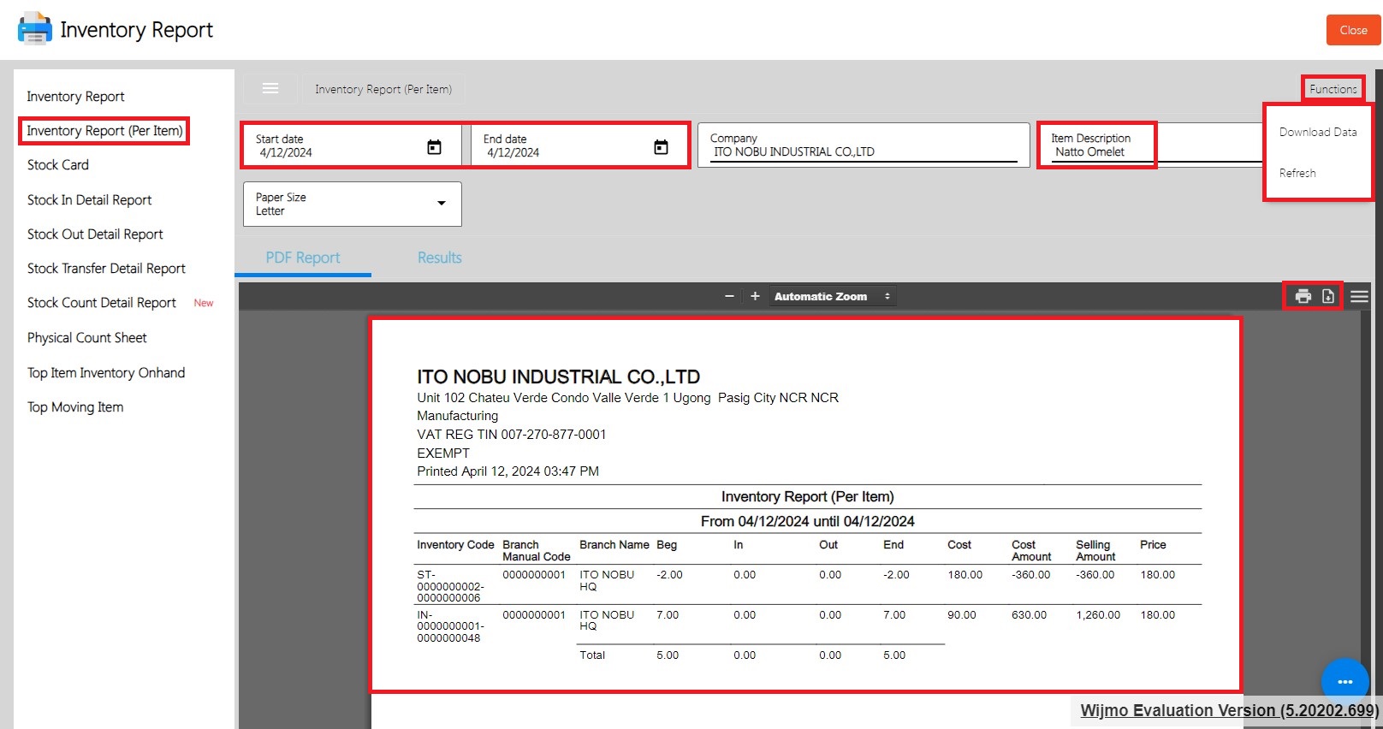Click the date range line in report
This screenshot has width=1383, height=729.
pyautogui.click(x=807, y=521)
